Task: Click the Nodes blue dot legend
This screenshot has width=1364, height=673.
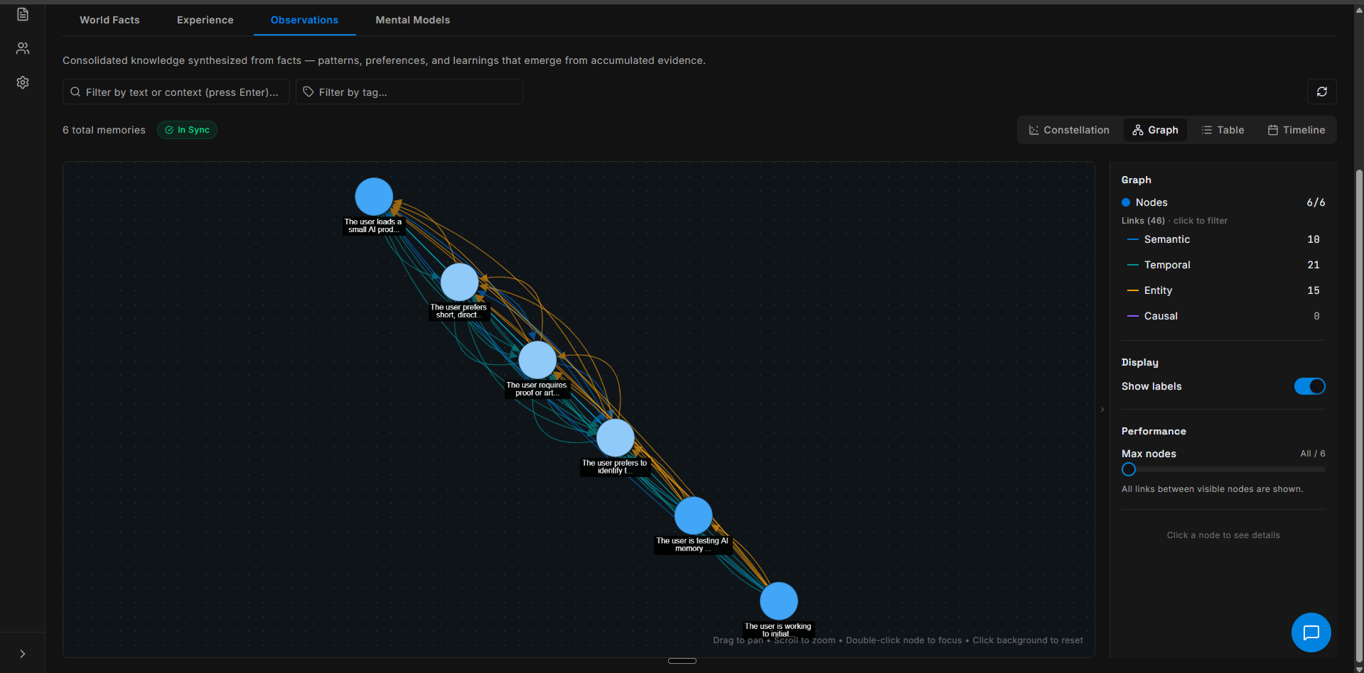Action: pyautogui.click(x=1126, y=202)
